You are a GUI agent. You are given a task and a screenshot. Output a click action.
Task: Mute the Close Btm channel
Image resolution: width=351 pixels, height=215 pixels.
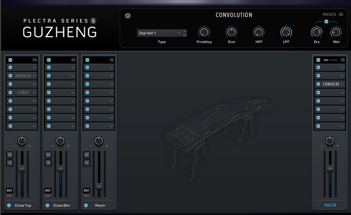[x=48, y=155]
